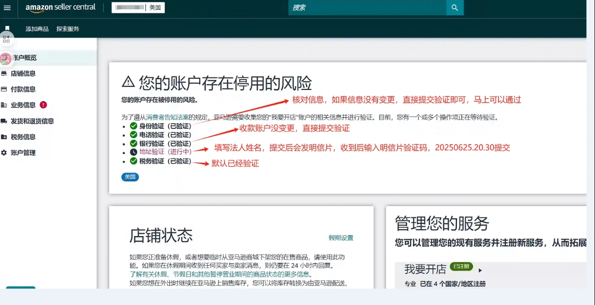Screen dimensions: 595x305
Task: Click the 探索服务 link
Action: (x=68, y=29)
